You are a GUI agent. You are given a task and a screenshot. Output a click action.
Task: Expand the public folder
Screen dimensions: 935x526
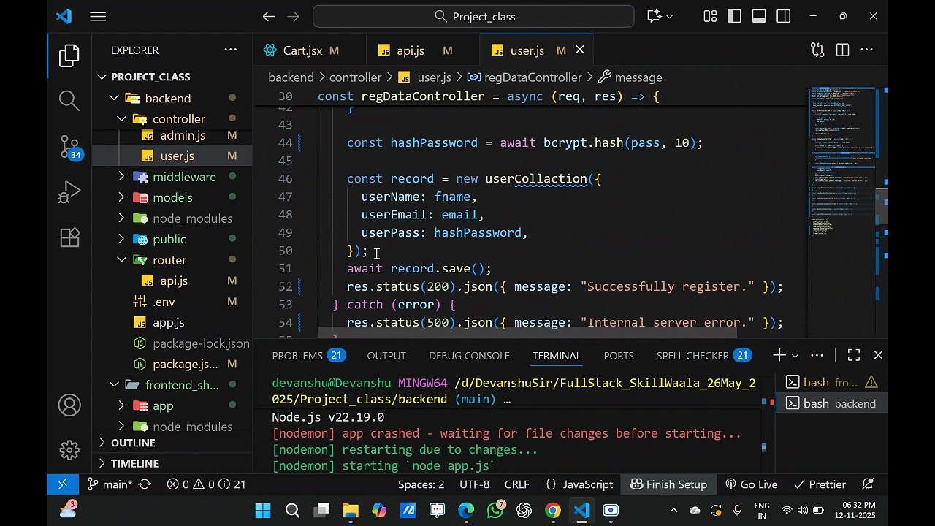[x=172, y=239]
